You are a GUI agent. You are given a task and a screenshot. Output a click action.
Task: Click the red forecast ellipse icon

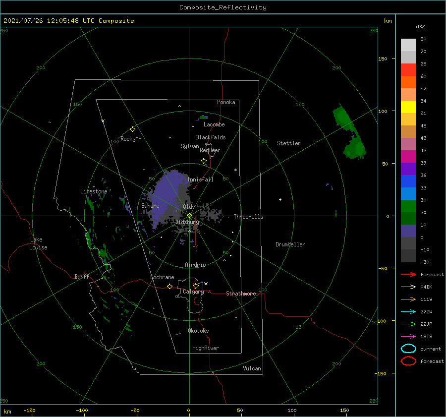pos(408,360)
